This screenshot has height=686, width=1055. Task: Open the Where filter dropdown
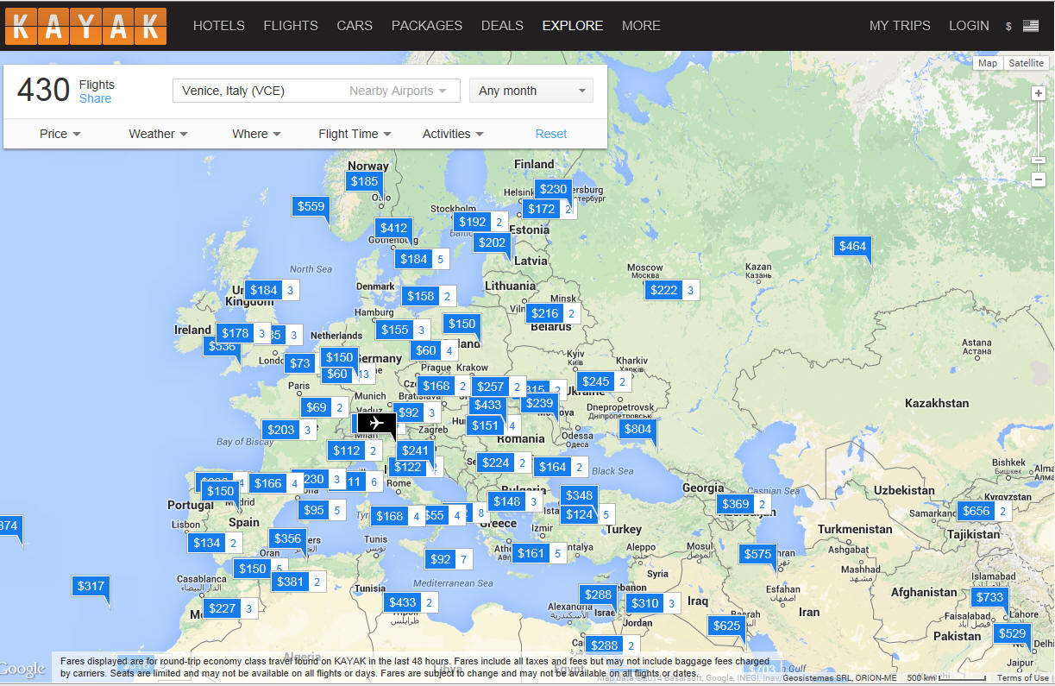click(256, 134)
